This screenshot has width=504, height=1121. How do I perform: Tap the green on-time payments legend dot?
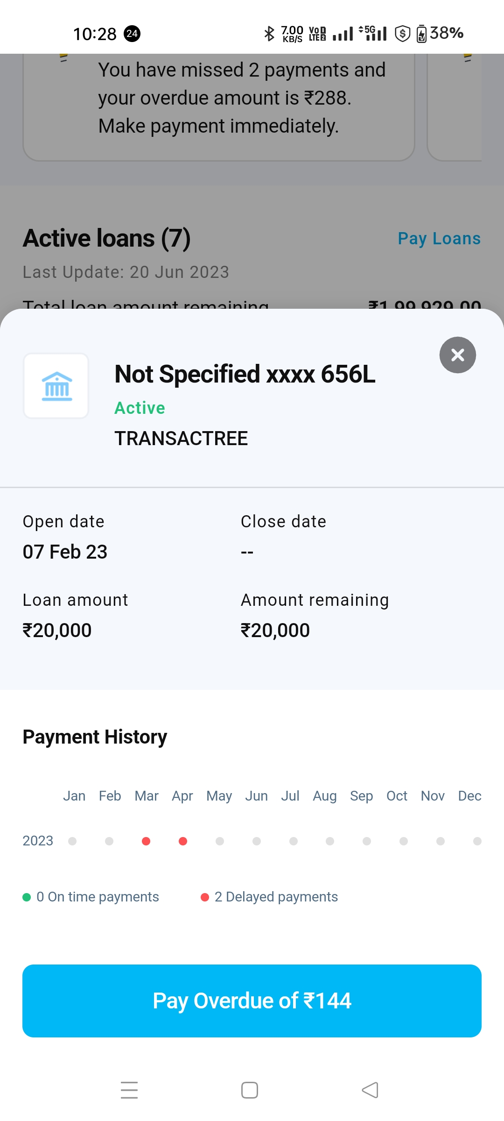tap(27, 897)
